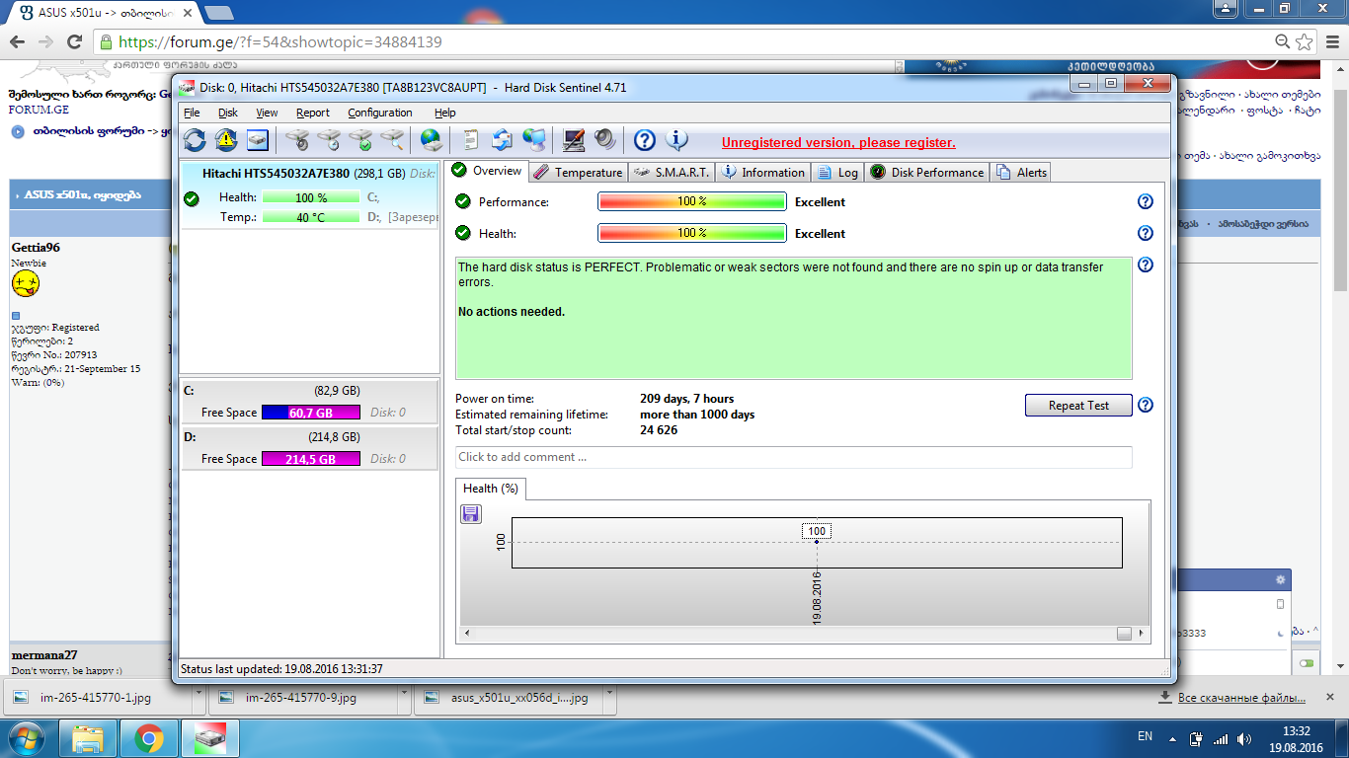Image resolution: width=1349 pixels, height=758 pixels.
Task: Switch to the Information tab
Action: 763,172
